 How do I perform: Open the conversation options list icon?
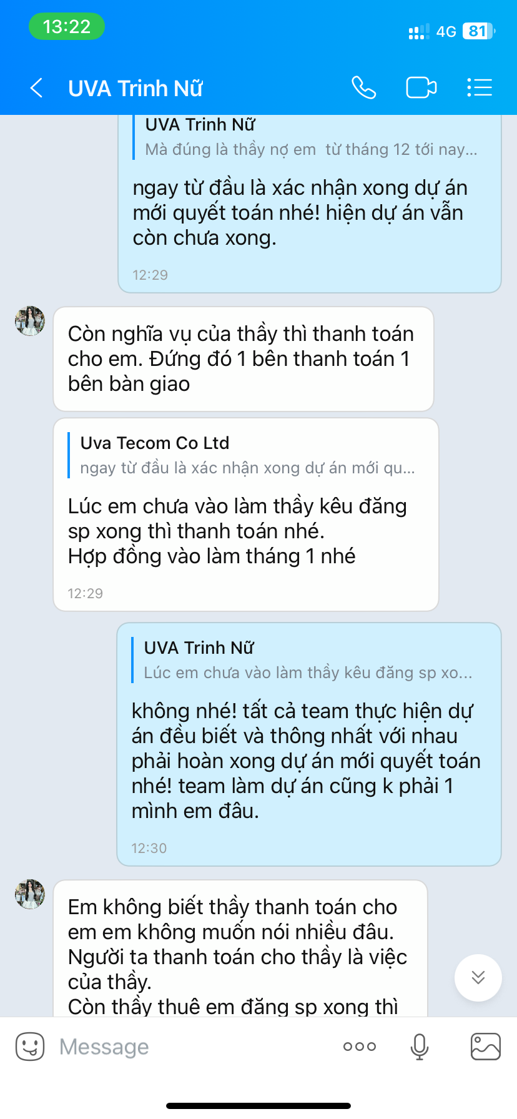coord(480,87)
